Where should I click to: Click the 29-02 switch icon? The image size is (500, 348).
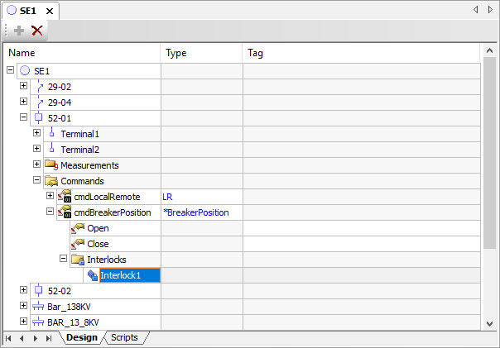38,87
